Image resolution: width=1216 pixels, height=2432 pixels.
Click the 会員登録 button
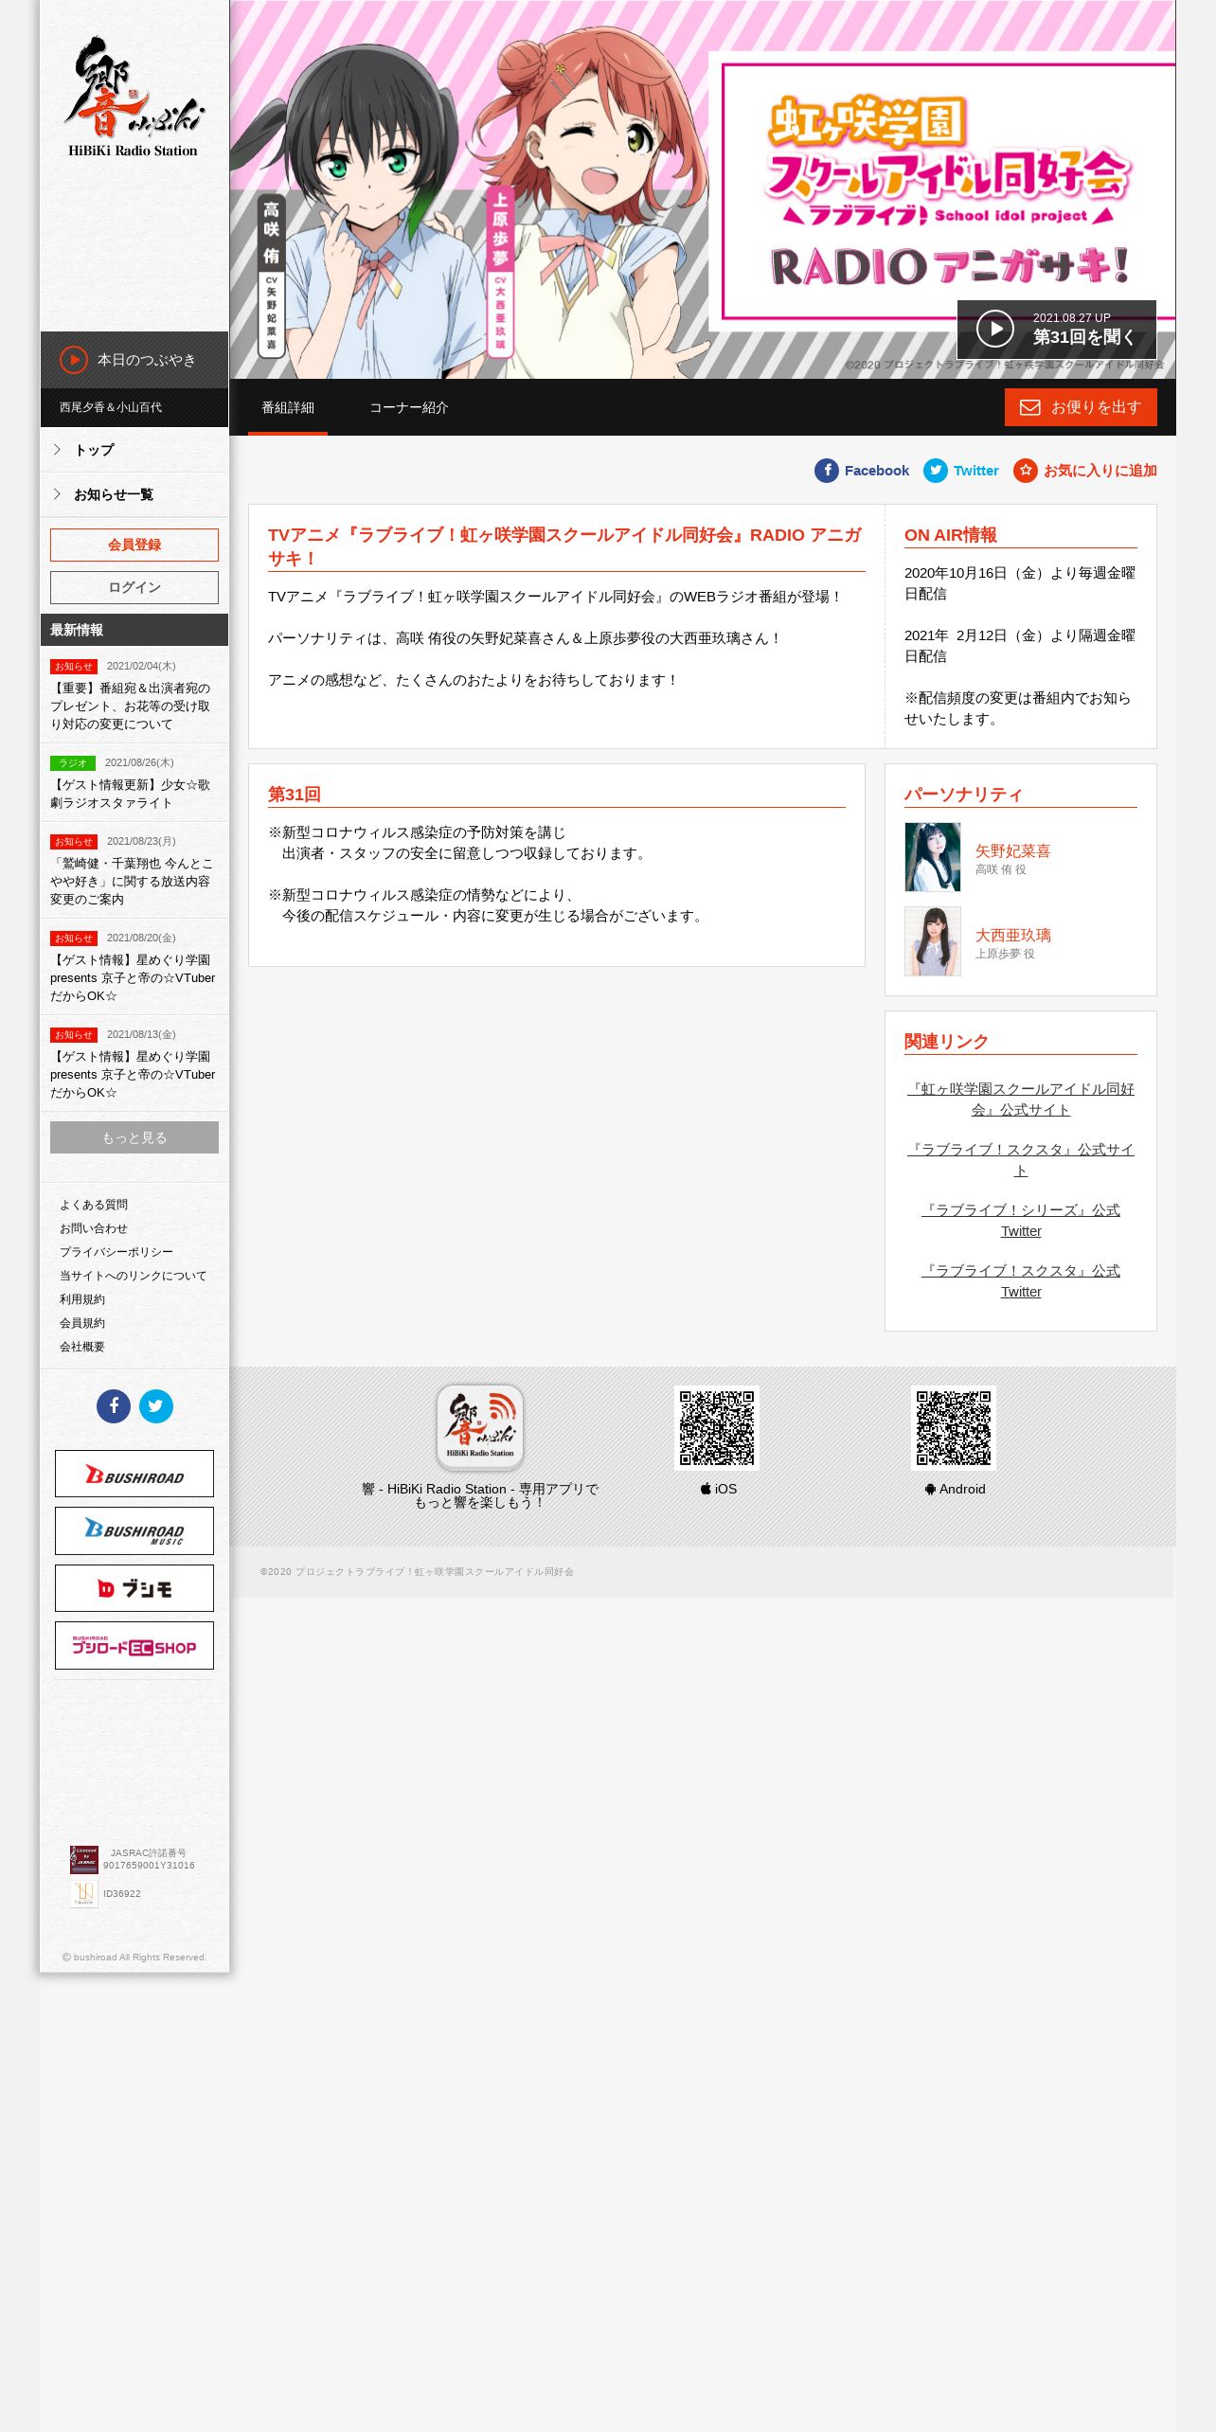(134, 545)
